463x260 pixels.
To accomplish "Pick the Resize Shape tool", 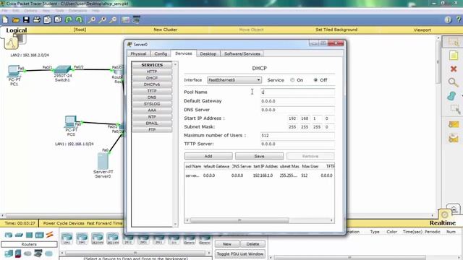I will 455,109.
